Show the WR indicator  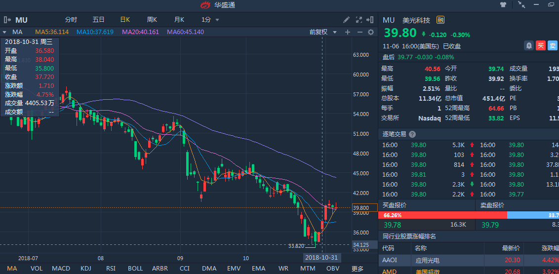[x=283, y=268]
